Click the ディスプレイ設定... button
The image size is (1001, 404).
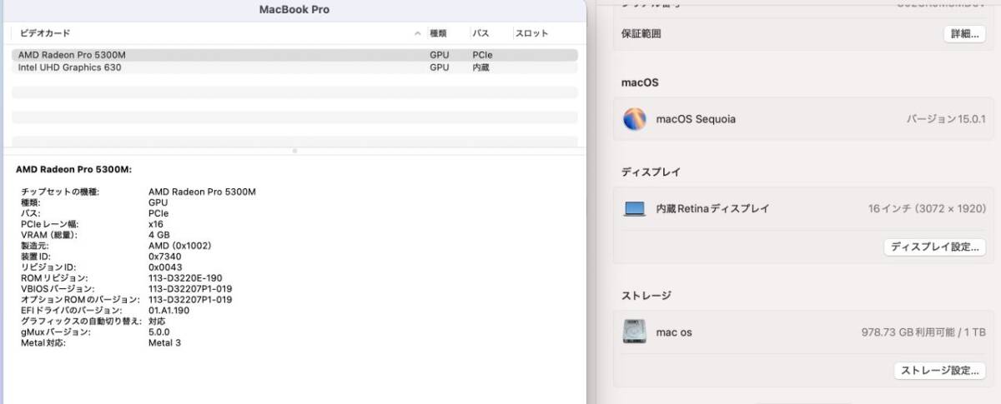tap(934, 247)
